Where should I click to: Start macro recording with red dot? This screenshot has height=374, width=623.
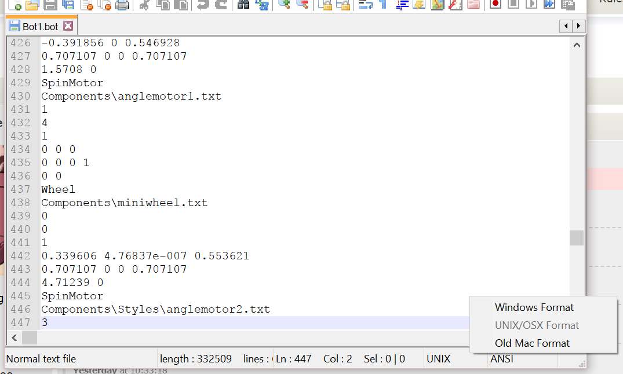tap(495, 5)
